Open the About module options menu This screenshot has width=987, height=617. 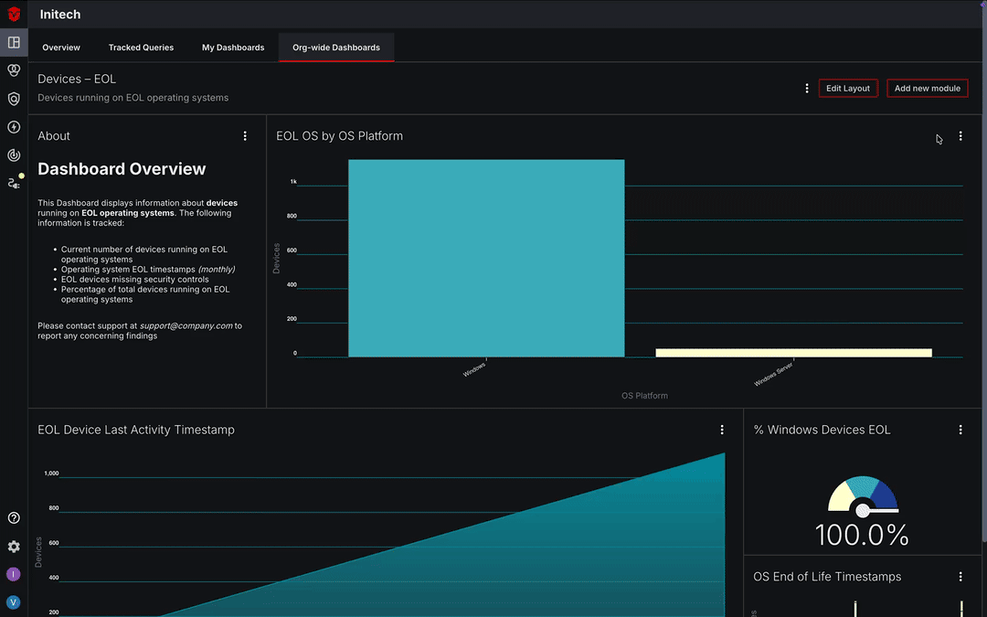tap(245, 136)
